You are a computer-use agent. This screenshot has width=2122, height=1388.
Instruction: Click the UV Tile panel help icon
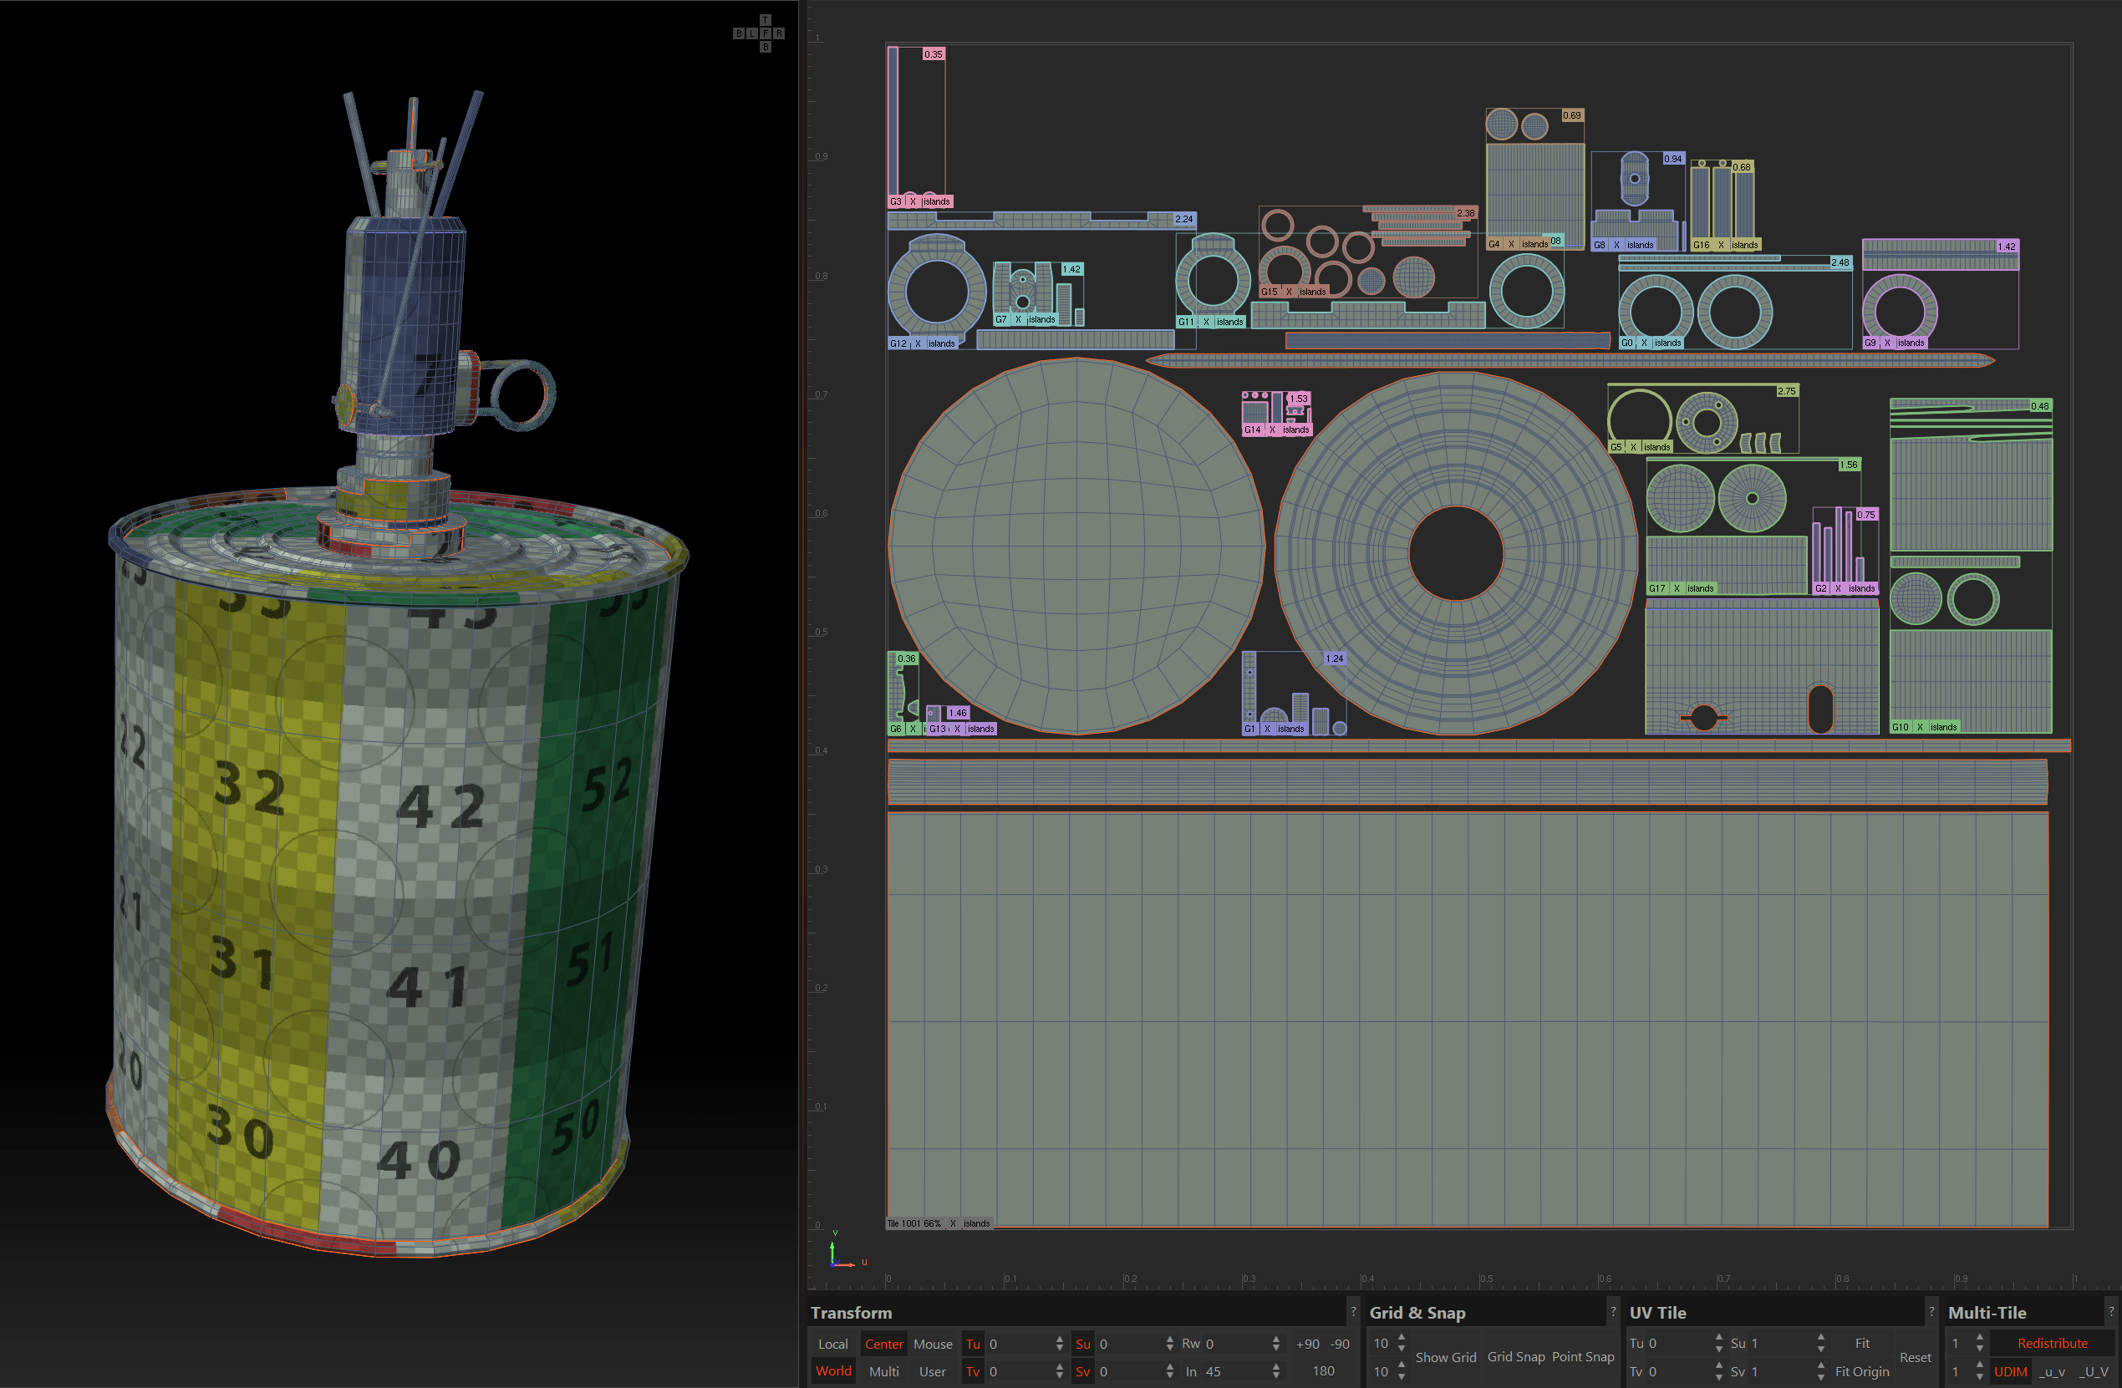point(1932,1312)
